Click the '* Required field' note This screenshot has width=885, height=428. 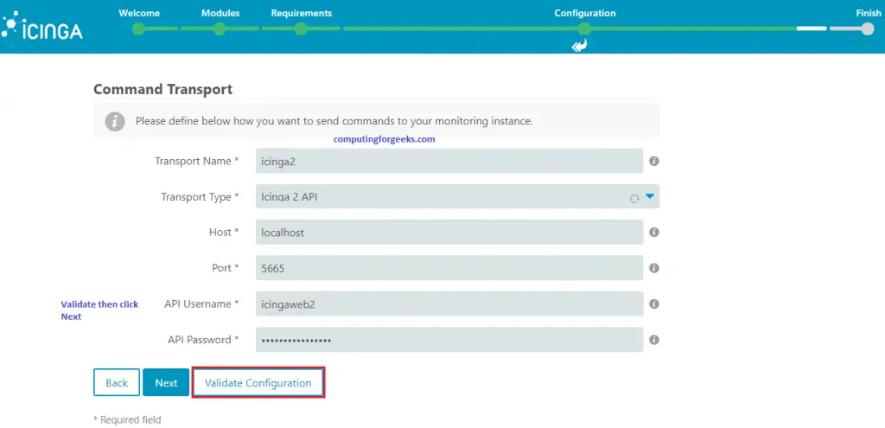pyautogui.click(x=127, y=419)
